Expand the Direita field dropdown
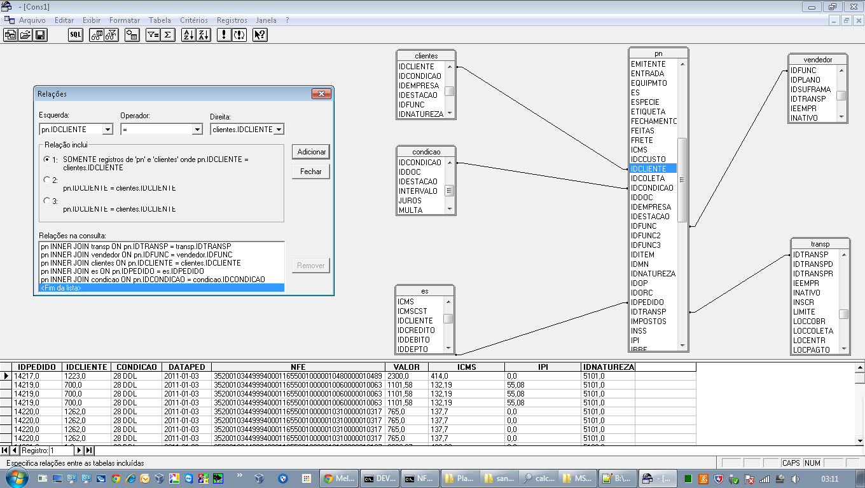The image size is (865, 488). [279, 130]
